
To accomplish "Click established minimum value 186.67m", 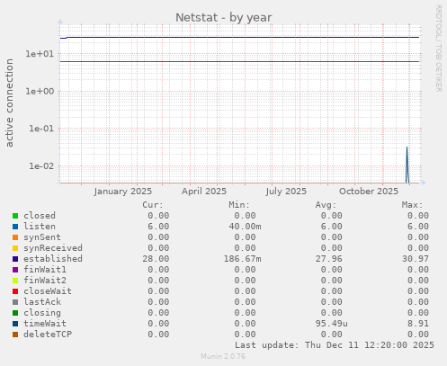I will click(243, 259).
